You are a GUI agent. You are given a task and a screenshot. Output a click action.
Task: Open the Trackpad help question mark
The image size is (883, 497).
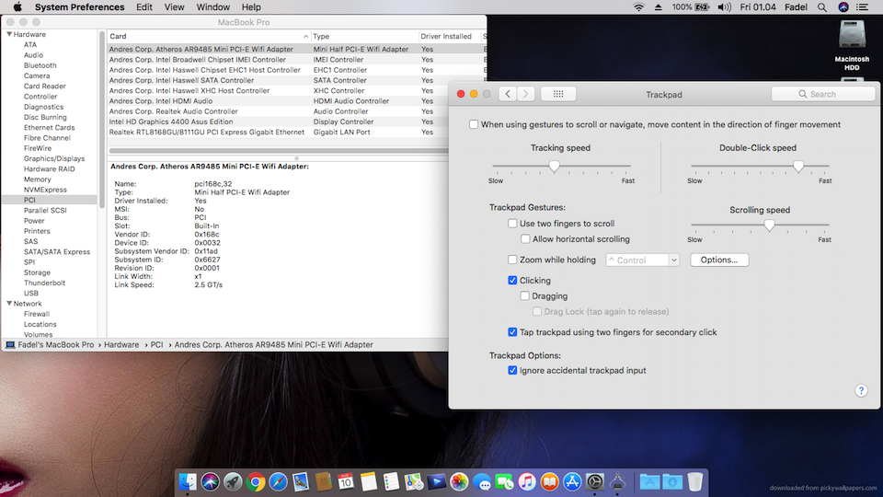(x=861, y=390)
